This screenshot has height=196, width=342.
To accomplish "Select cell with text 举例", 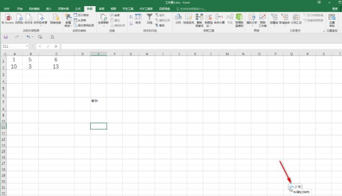I will [99, 101].
